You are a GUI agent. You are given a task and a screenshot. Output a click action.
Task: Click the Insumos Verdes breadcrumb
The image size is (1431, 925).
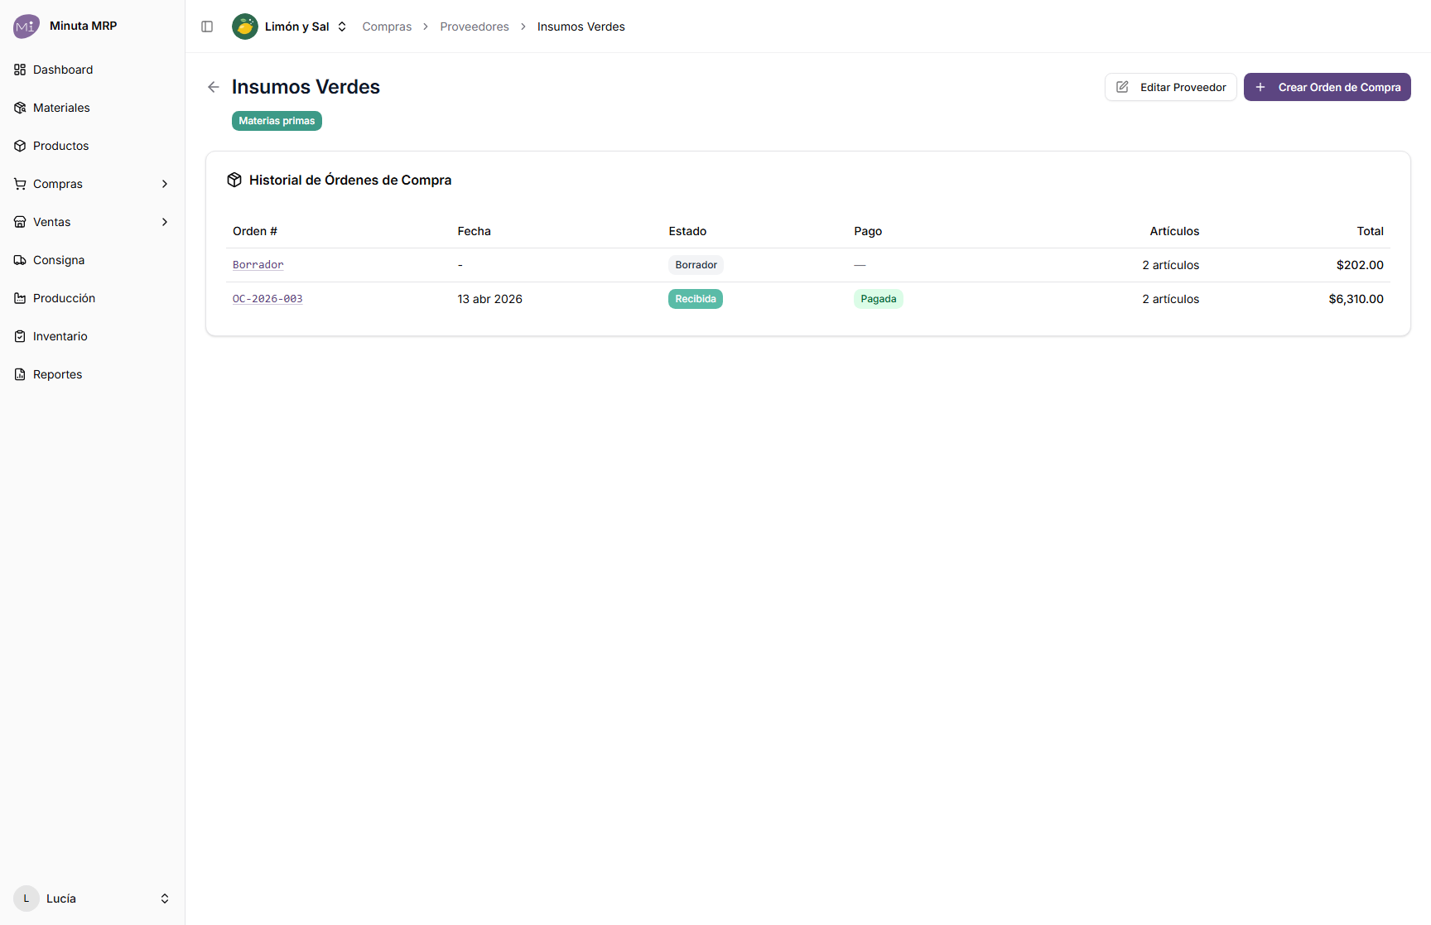[x=581, y=26]
